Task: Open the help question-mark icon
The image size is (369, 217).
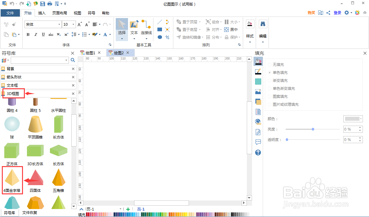Action: [258, 153]
